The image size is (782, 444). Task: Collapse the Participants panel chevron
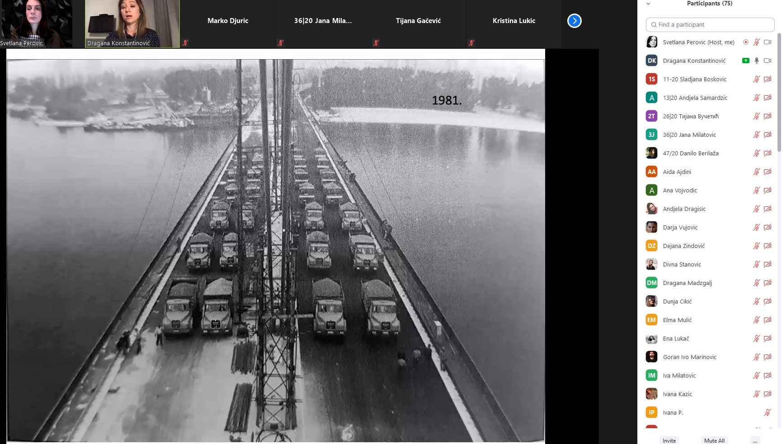(648, 4)
